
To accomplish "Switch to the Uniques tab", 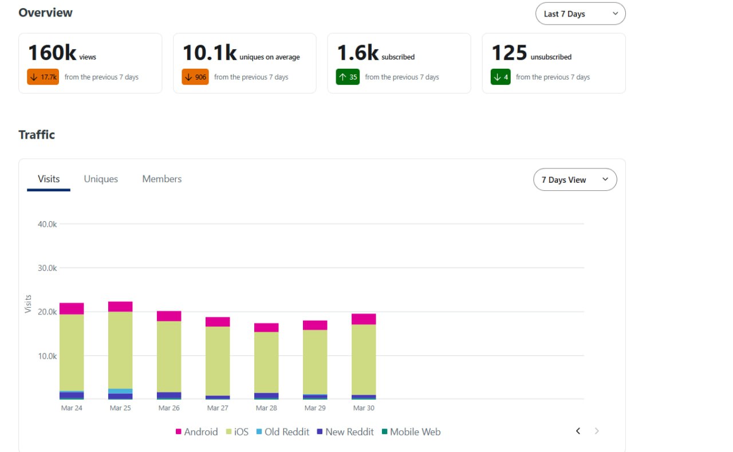I will (x=101, y=179).
